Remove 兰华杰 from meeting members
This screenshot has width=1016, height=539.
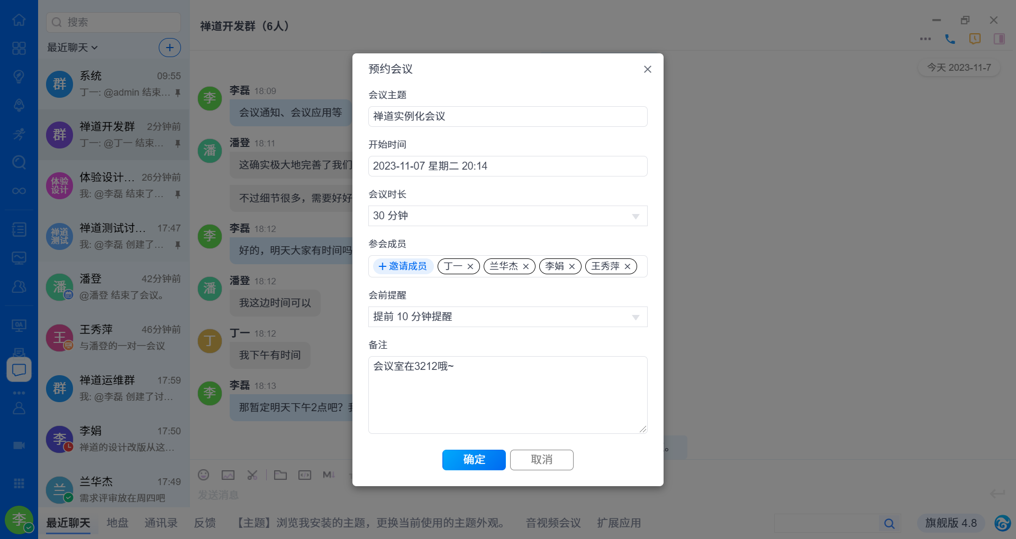click(x=525, y=266)
